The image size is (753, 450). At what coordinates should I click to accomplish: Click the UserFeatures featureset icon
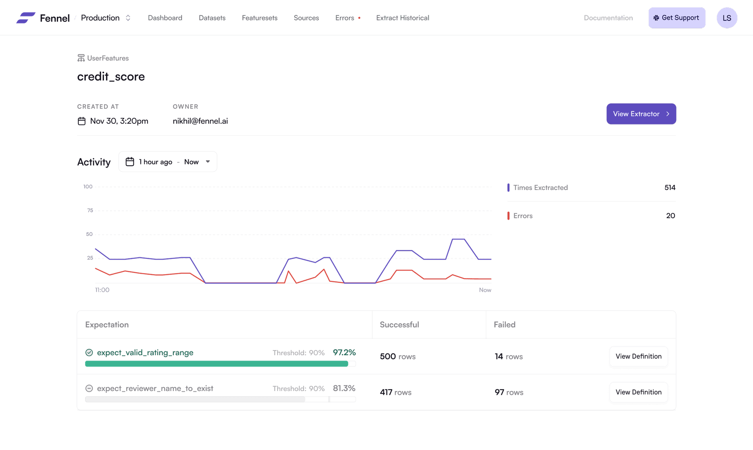click(81, 58)
